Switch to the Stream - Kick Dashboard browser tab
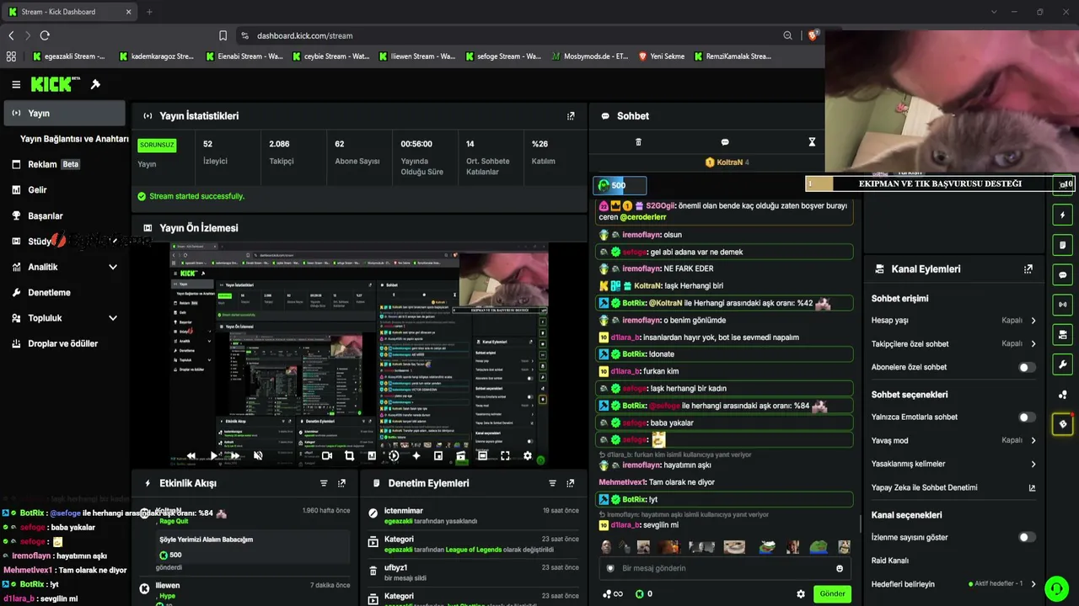Image resolution: width=1079 pixels, height=606 pixels. click(69, 12)
